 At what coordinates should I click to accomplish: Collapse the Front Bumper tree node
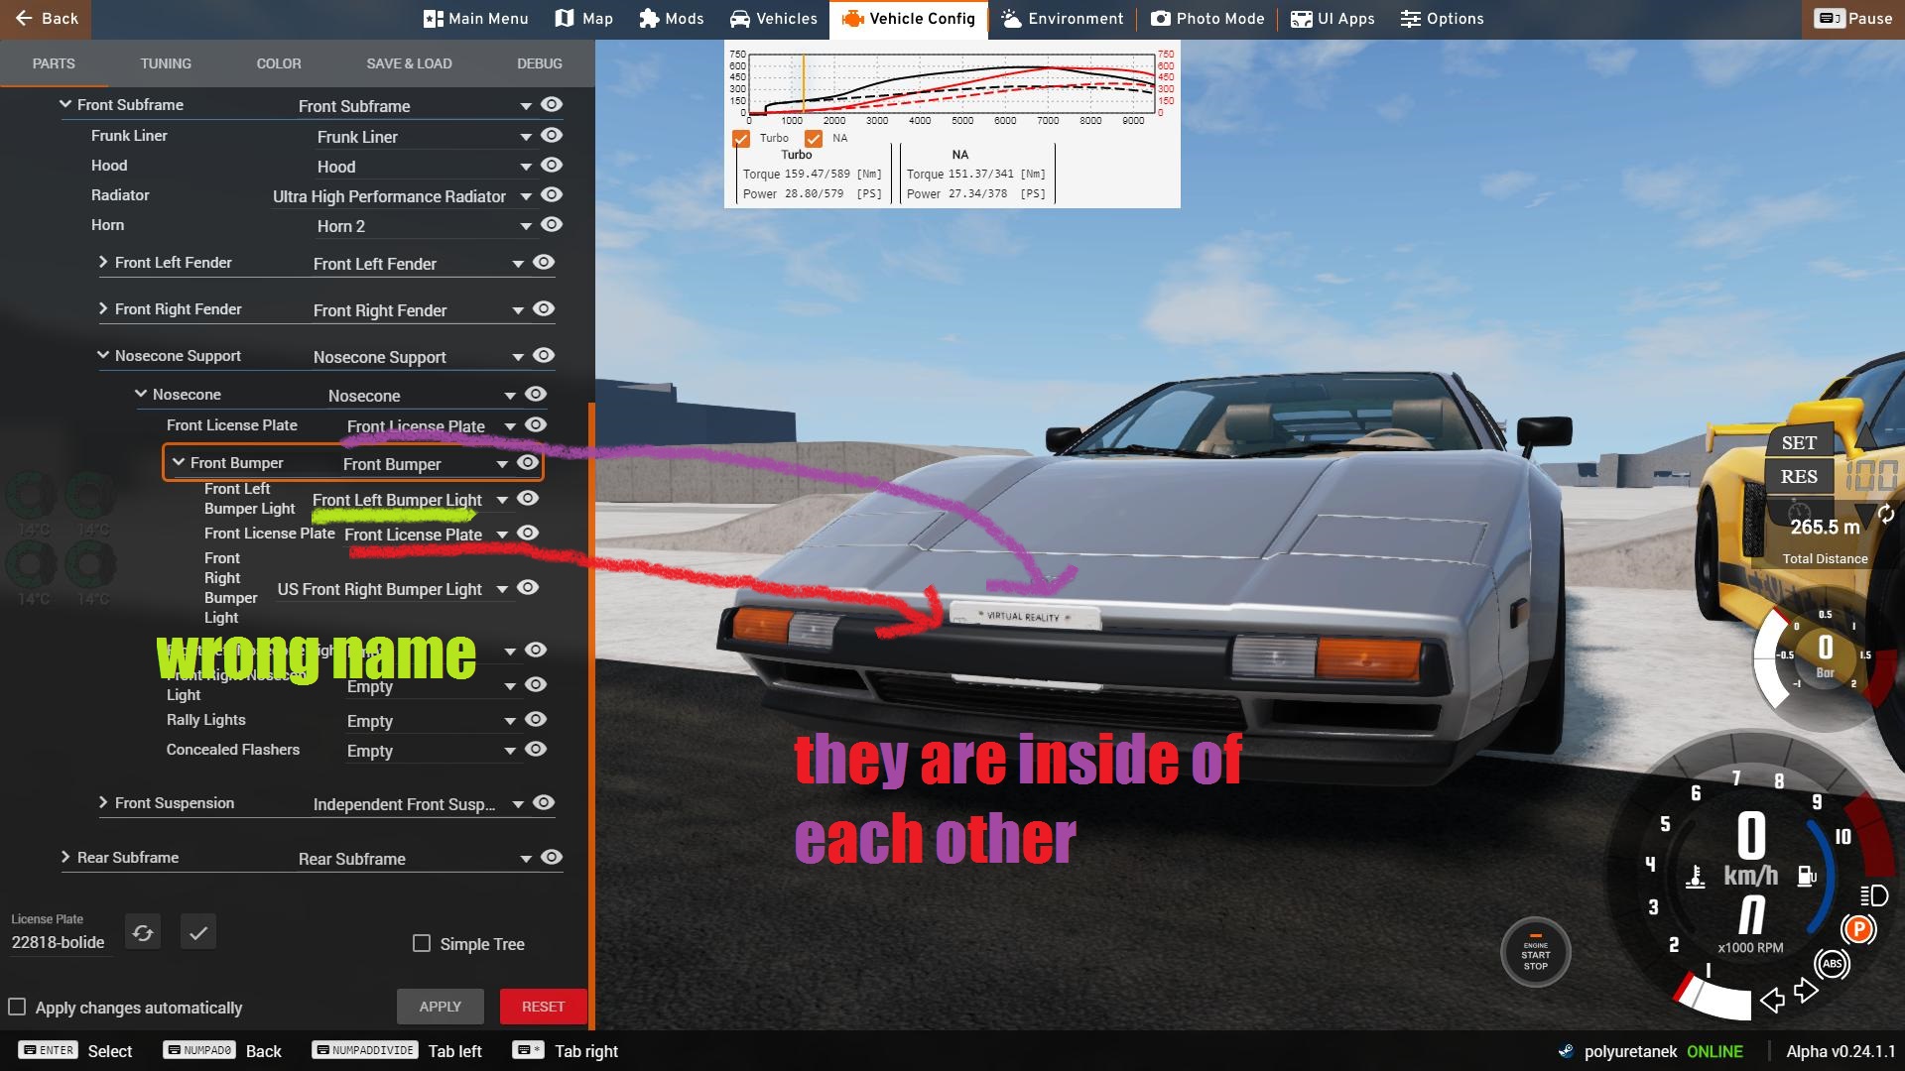pyautogui.click(x=179, y=462)
